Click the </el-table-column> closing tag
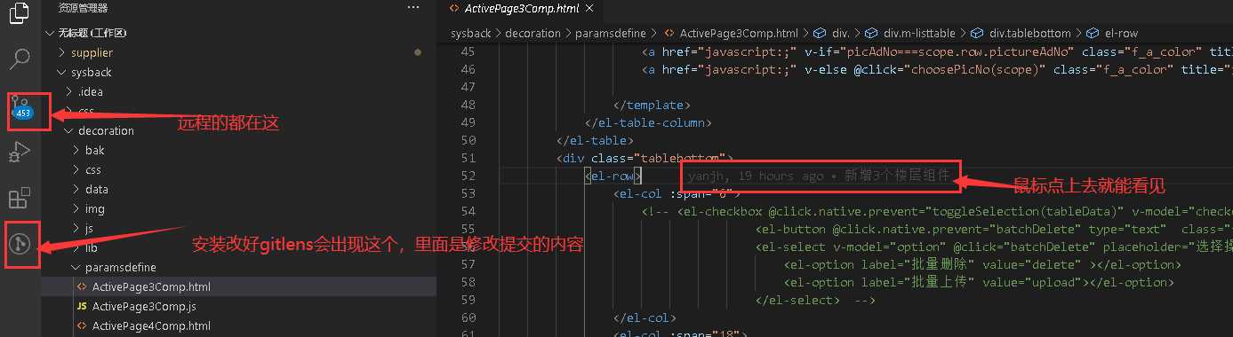This screenshot has width=1233, height=337. (x=648, y=122)
